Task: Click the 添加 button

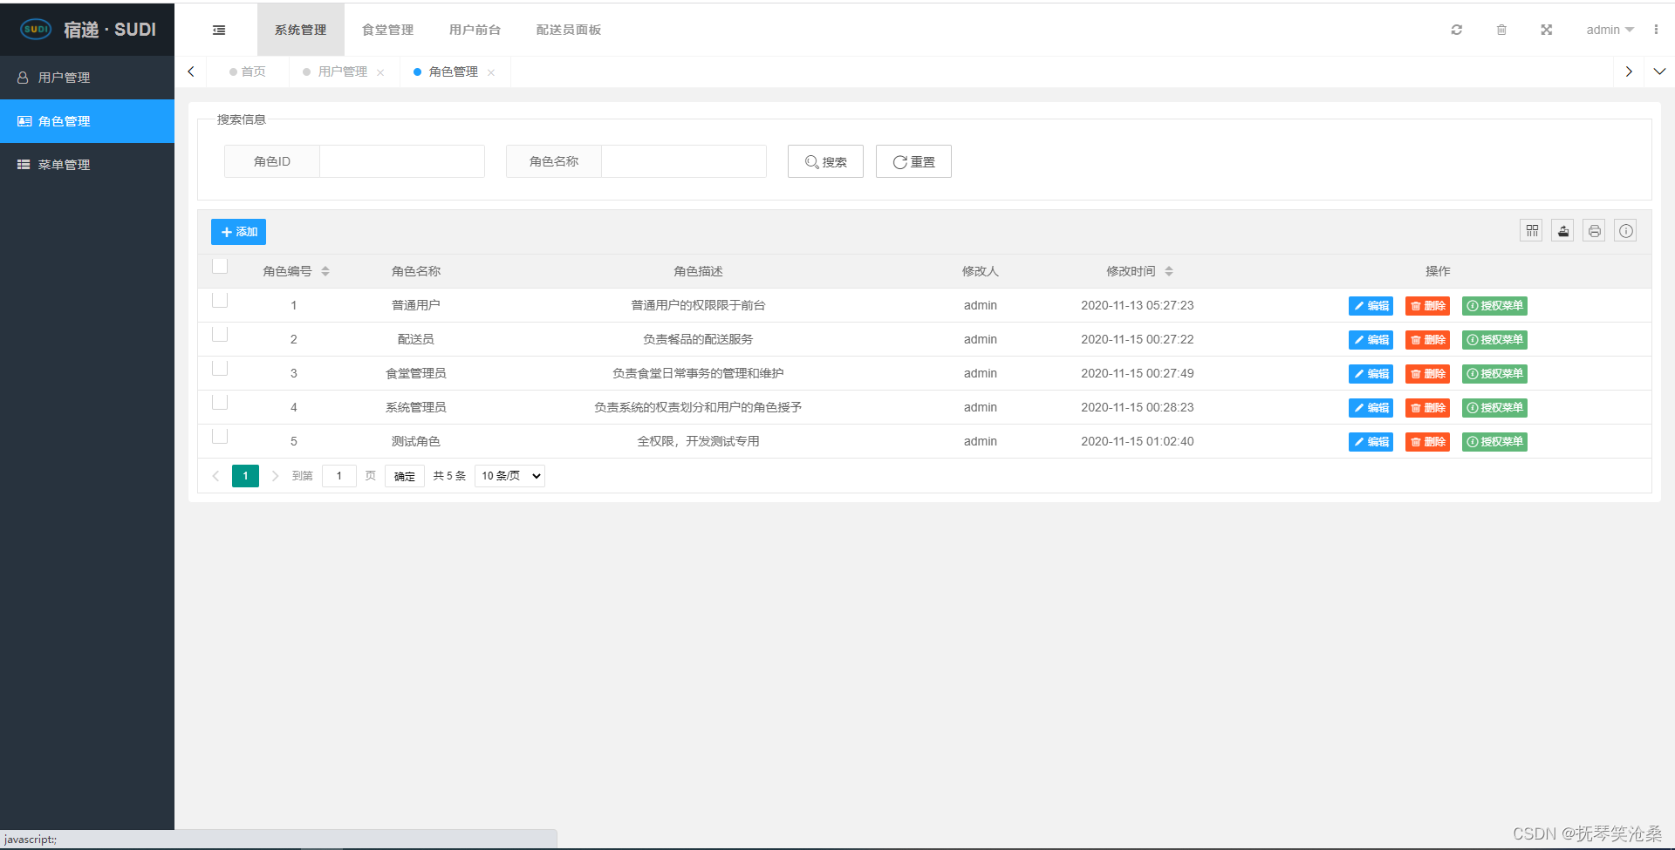Action: pos(238,232)
